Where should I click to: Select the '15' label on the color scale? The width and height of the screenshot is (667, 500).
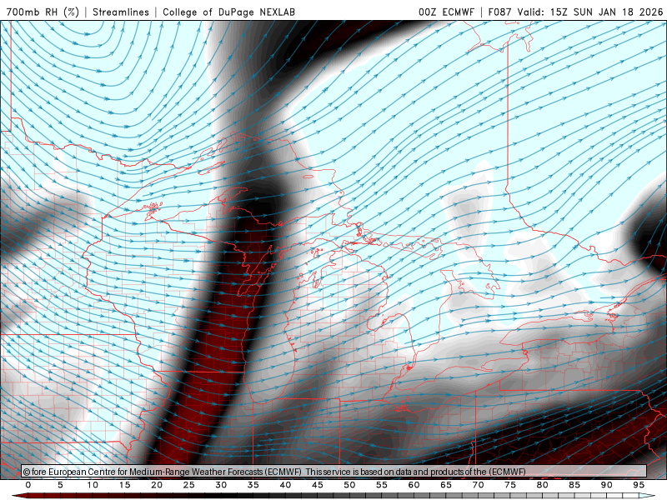pos(124,485)
